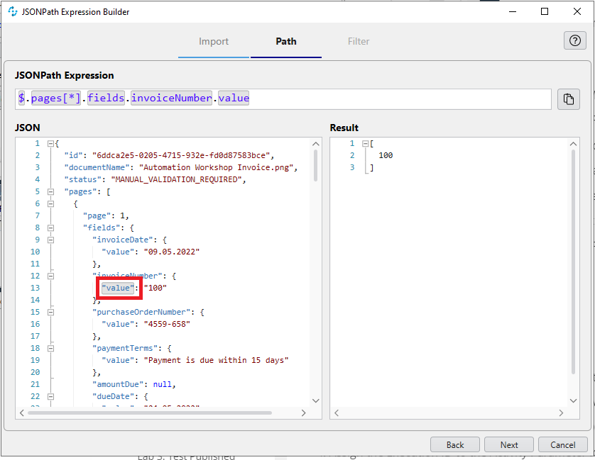Select the "value" key under purchaseOrderNumber

coord(118,325)
